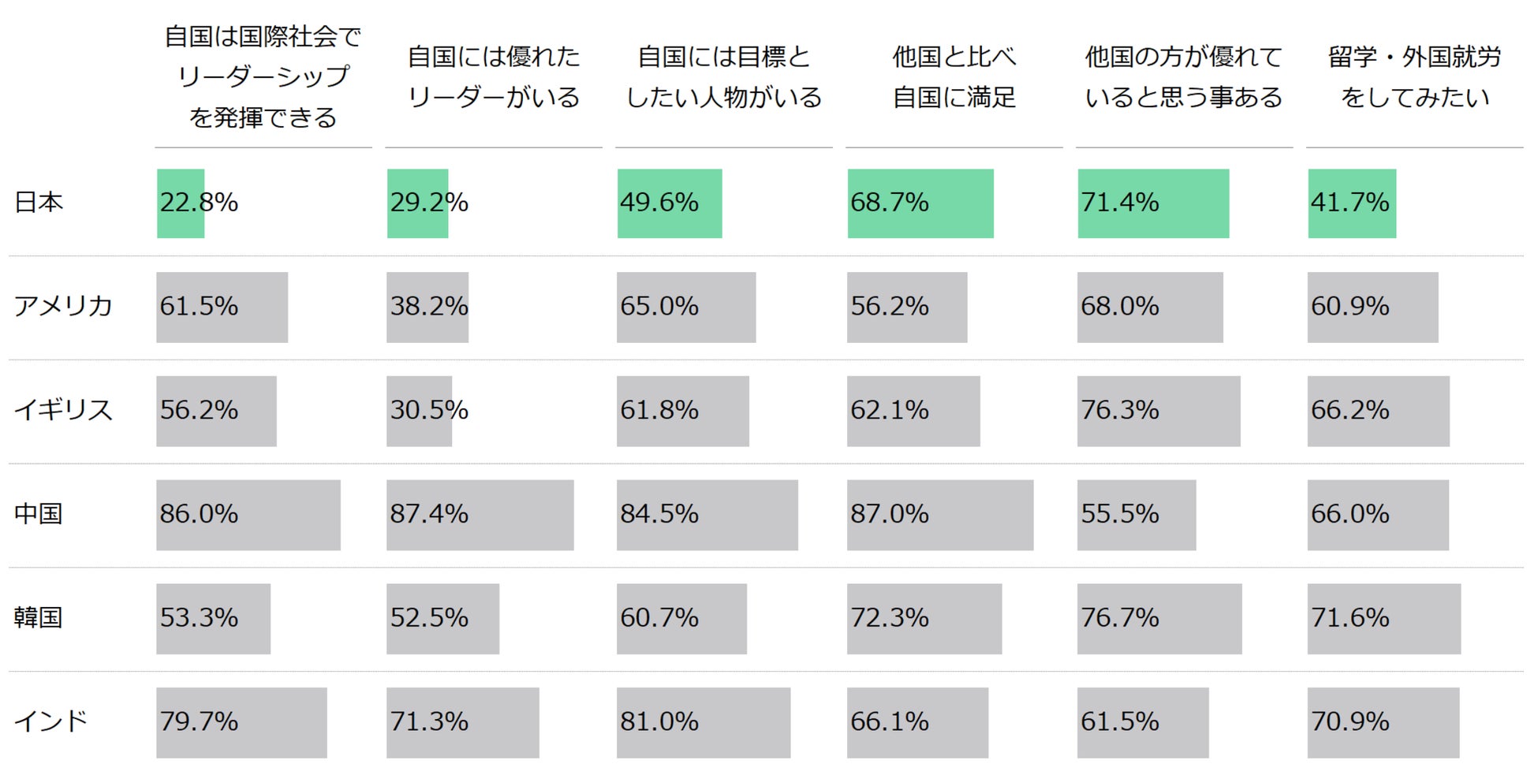The height and width of the screenshot is (775, 1538).
Task: Click the 他国の方が優れていると思う事ある header
Action: point(1184,76)
